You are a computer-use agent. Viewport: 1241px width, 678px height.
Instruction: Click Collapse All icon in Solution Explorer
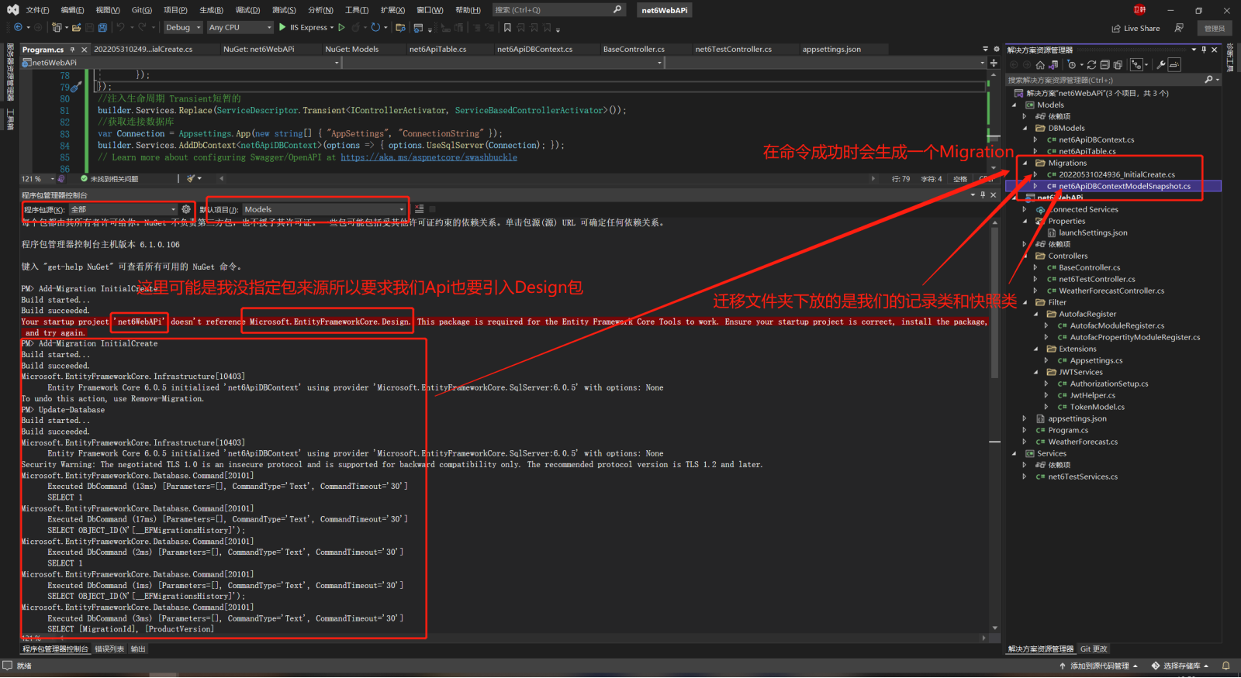click(x=1104, y=64)
